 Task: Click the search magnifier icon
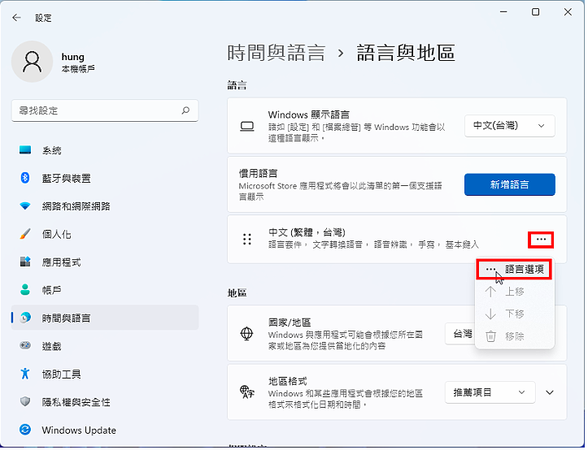tap(186, 110)
